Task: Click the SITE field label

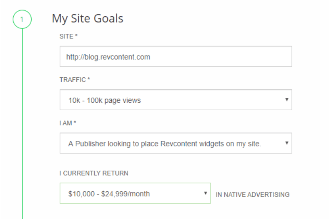Action: (67, 37)
